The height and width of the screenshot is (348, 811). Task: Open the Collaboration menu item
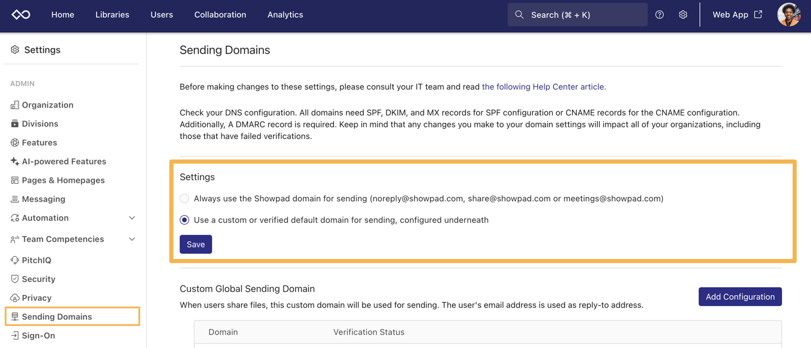pos(220,15)
